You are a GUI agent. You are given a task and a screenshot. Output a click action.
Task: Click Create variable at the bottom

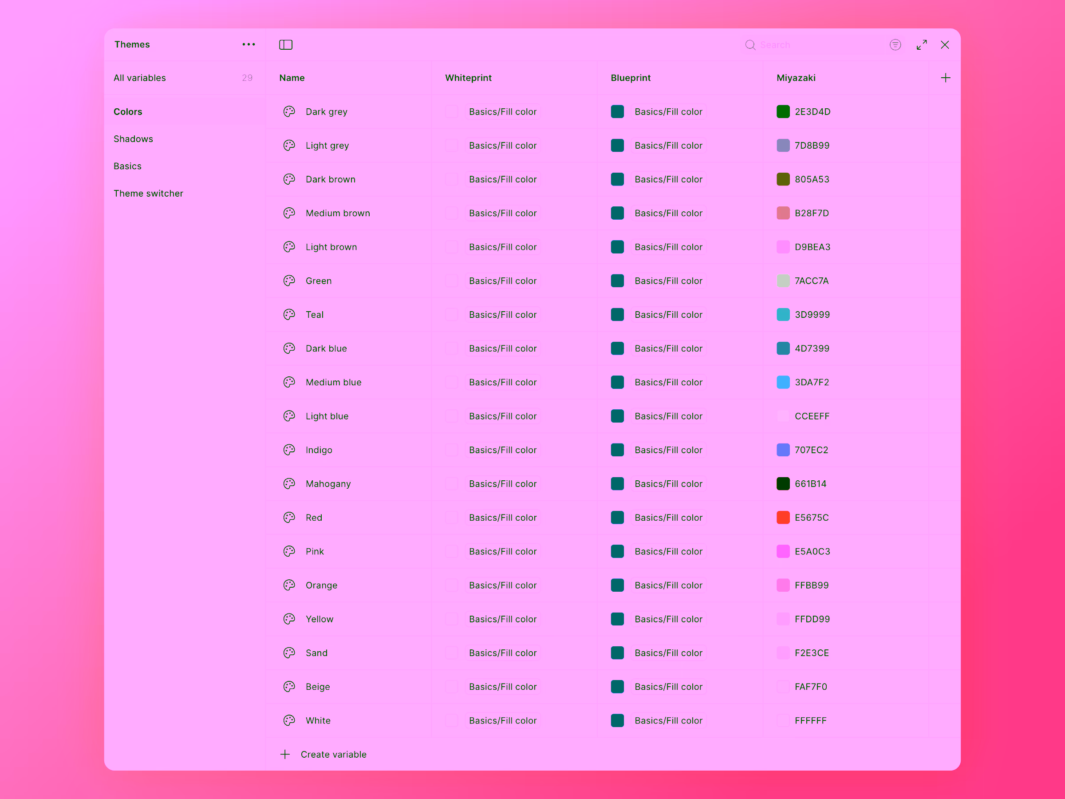[x=334, y=754]
